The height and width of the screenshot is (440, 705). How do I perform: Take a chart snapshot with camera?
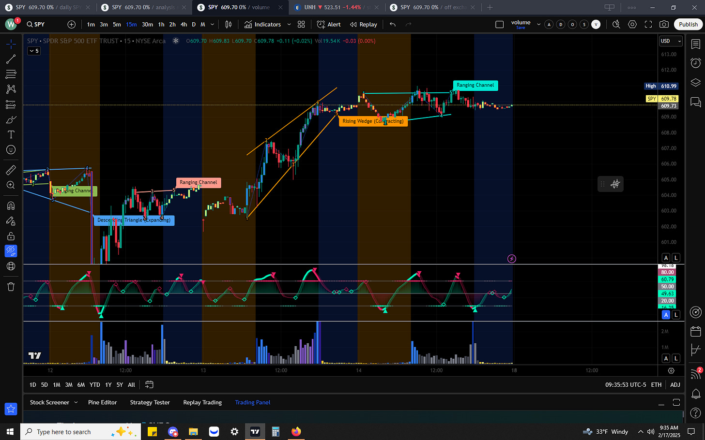[664, 24]
